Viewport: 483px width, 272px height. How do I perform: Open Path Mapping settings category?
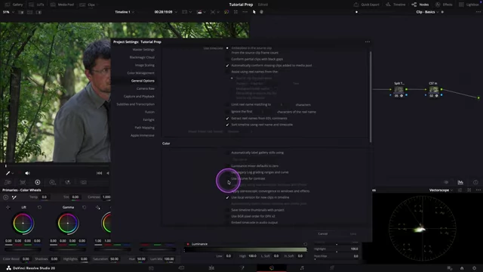144,128
